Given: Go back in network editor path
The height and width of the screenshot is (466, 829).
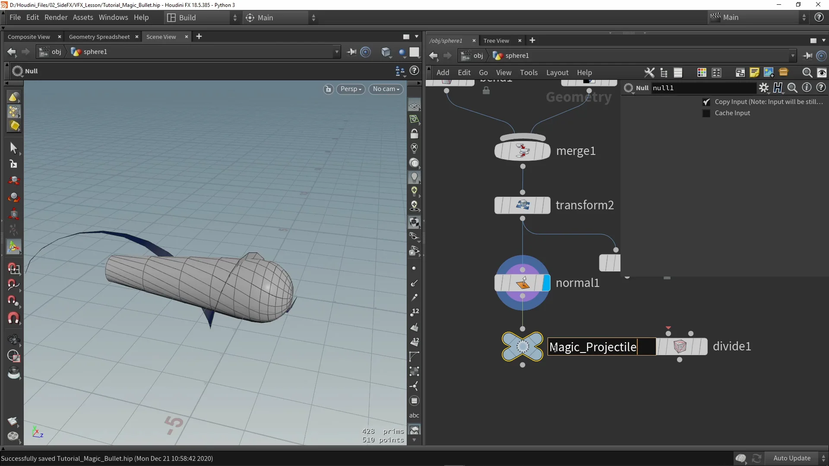Looking at the screenshot, I should tap(433, 56).
